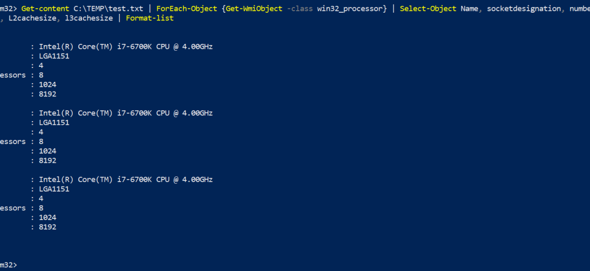Click the LGA1151 value in the last result
This screenshot has width=590, height=271.
(54, 189)
